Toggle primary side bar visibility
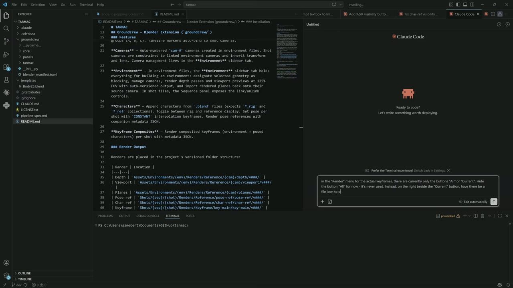The height and width of the screenshot is (288, 513). click(458, 5)
